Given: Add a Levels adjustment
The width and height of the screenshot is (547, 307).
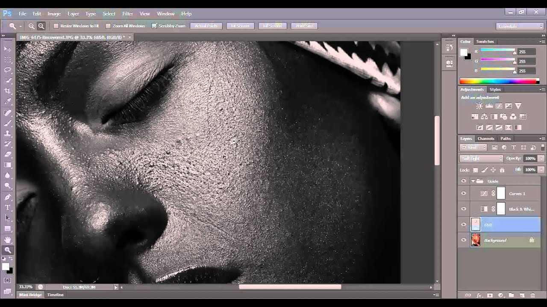Looking at the screenshot, I should [489, 106].
